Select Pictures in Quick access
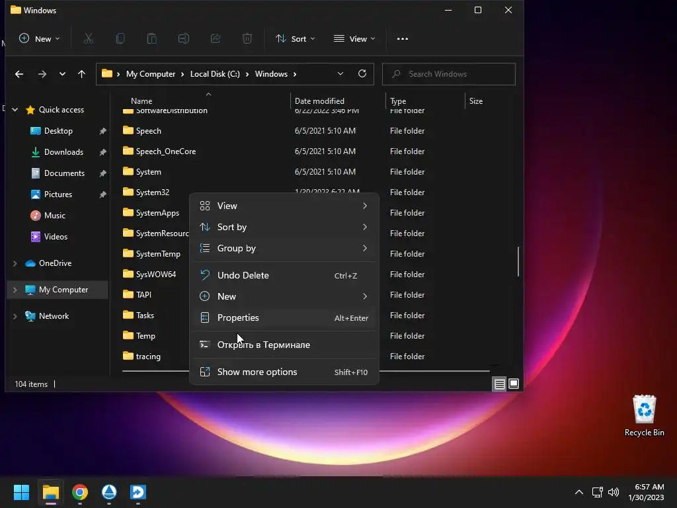677x508 pixels. 58,194
